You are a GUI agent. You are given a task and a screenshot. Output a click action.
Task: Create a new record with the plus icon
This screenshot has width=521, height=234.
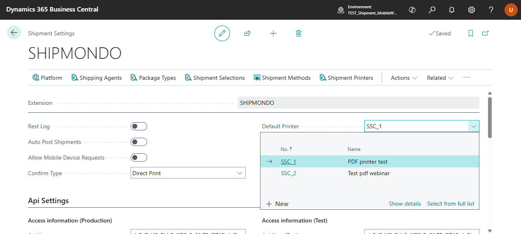pyautogui.click(x=273, y=33)
